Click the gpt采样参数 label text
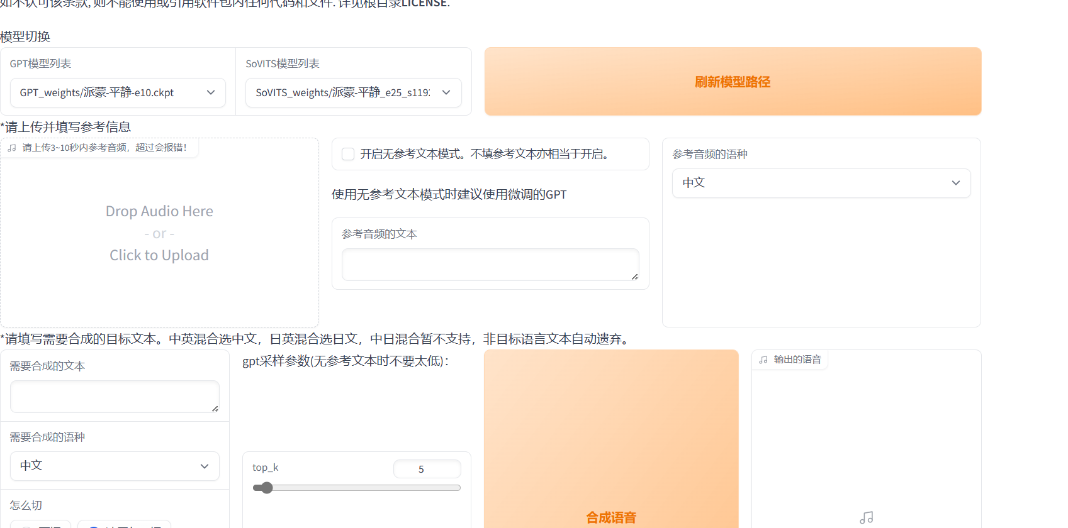The width and height of the screenshot is (1068, 528). (346, 361)
